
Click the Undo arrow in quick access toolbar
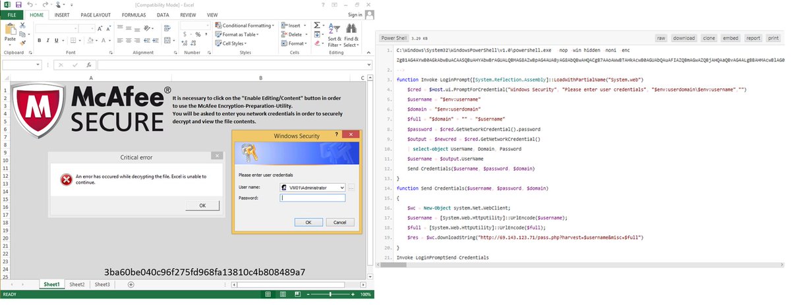[30, 5]
